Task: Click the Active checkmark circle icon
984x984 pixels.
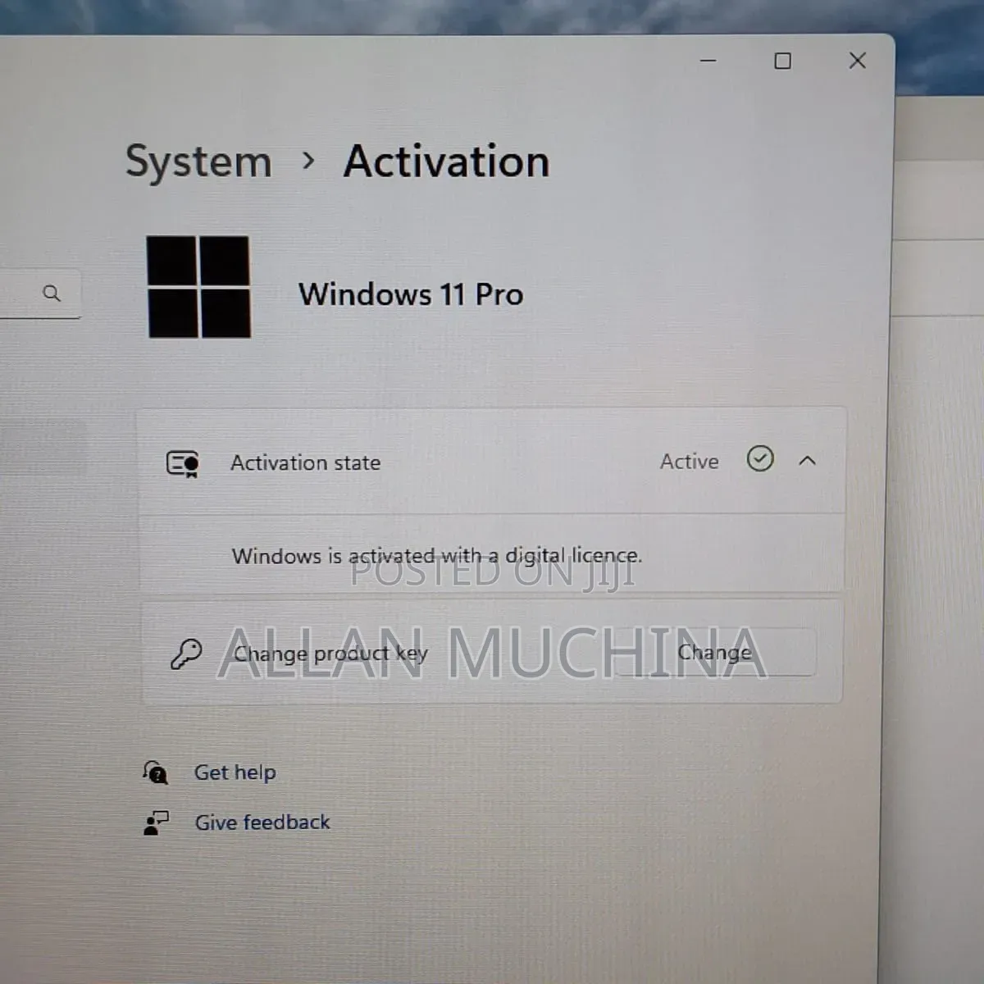Action: [x=760, y=458]
